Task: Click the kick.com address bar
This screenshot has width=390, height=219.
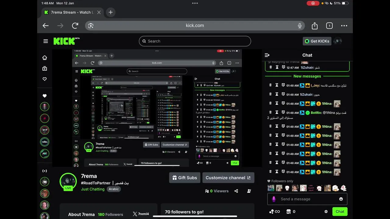Action: (195, 26)
